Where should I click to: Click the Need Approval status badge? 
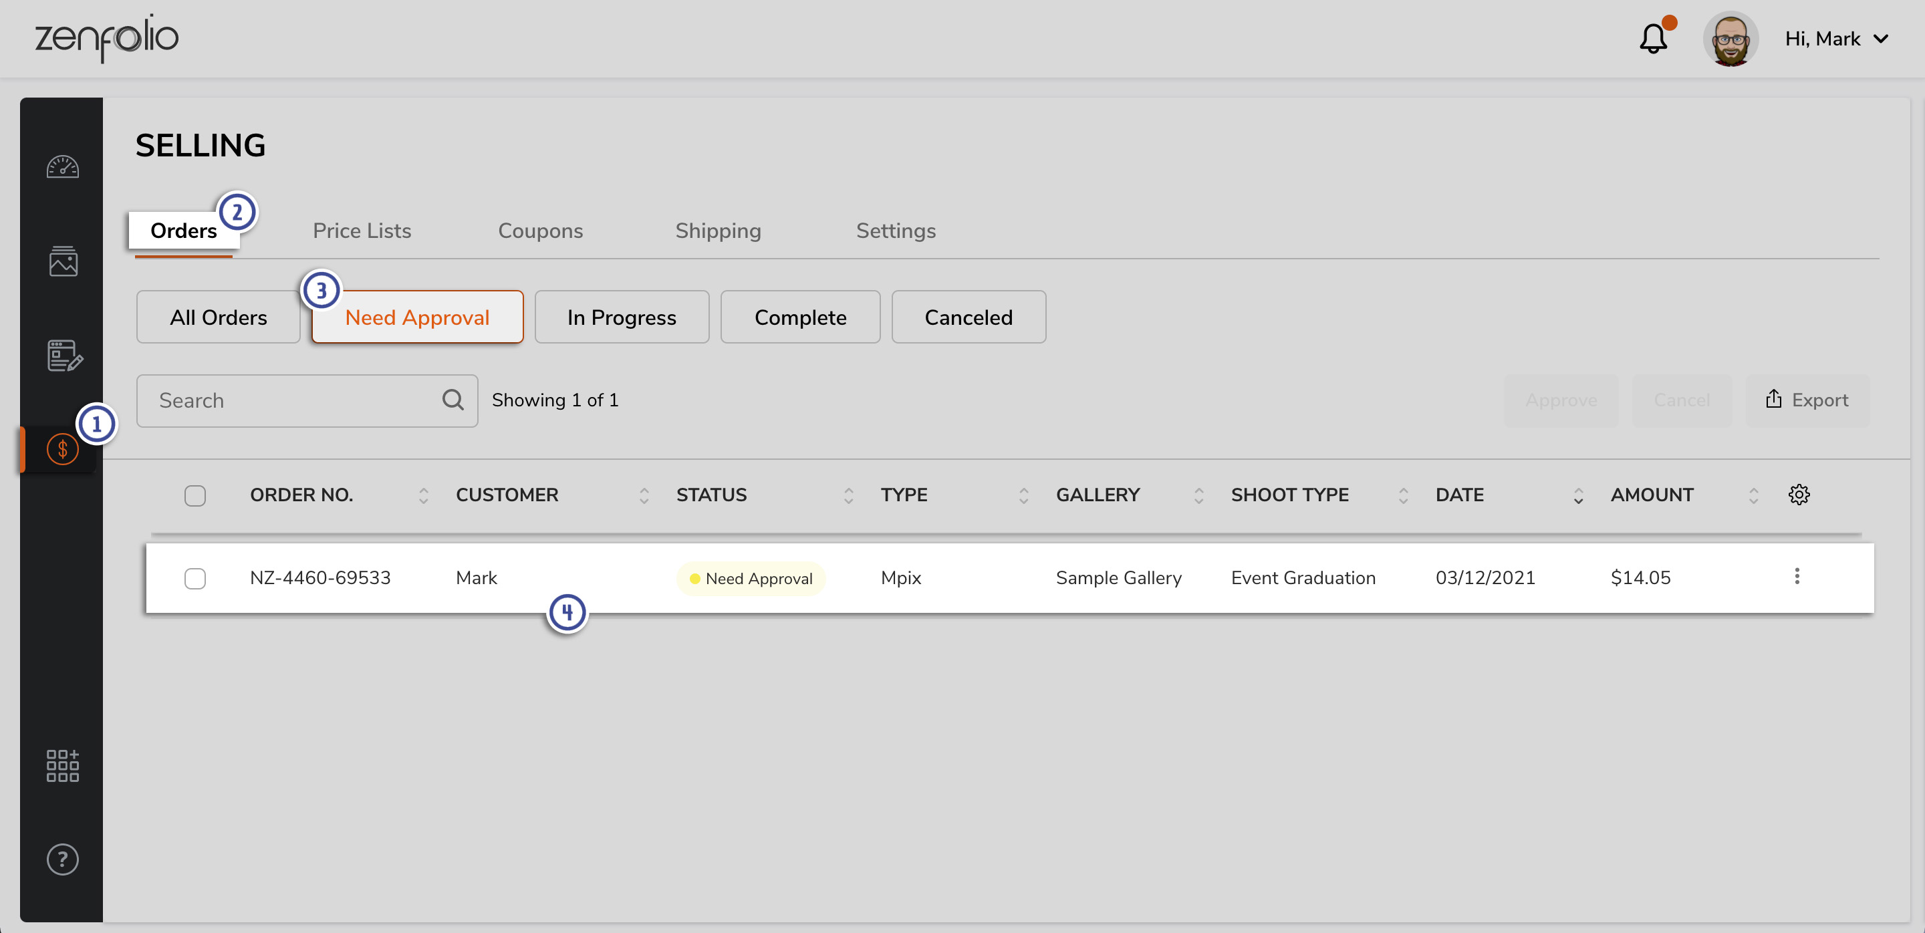point(750,578)
